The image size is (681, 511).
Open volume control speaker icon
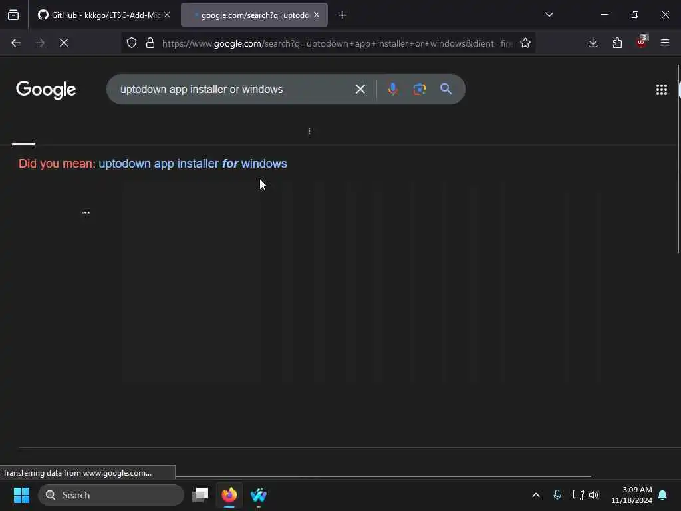point(594,495)
